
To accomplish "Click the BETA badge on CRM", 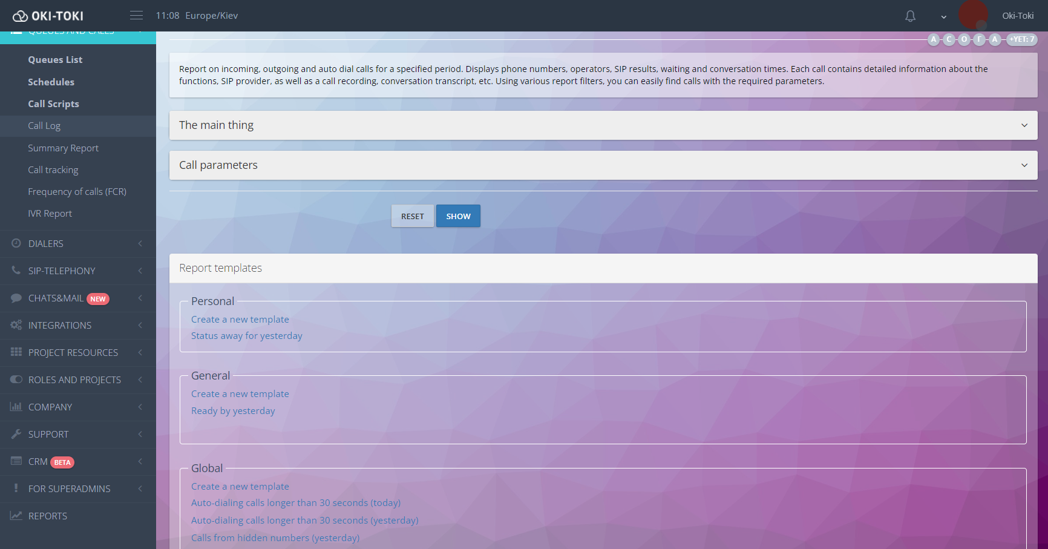I will coord(62,462).
